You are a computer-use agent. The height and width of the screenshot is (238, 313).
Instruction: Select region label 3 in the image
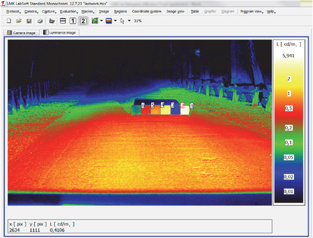[173, 105]
